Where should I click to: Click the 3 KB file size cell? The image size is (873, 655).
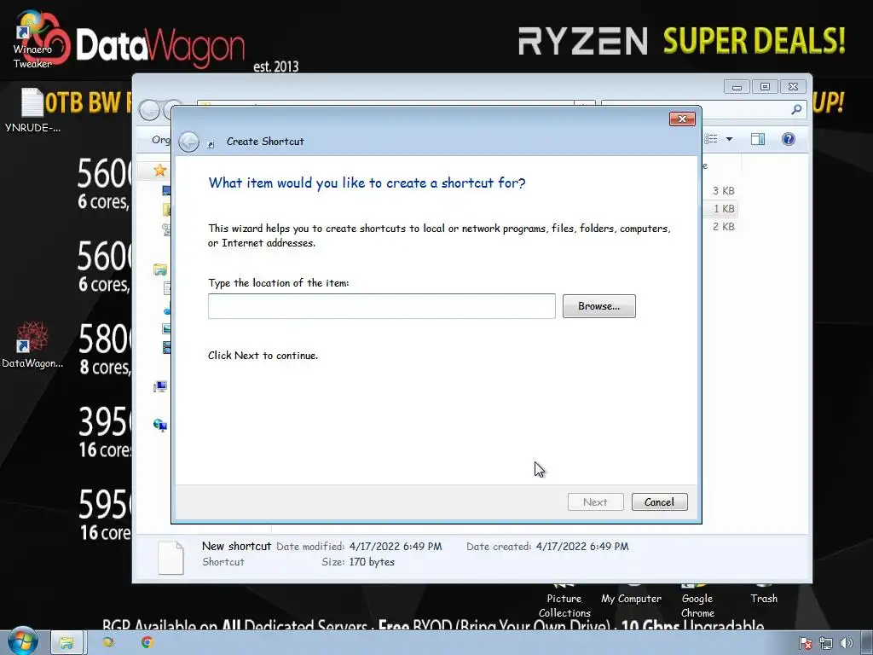pyautogui.click(x=723, y=190)
